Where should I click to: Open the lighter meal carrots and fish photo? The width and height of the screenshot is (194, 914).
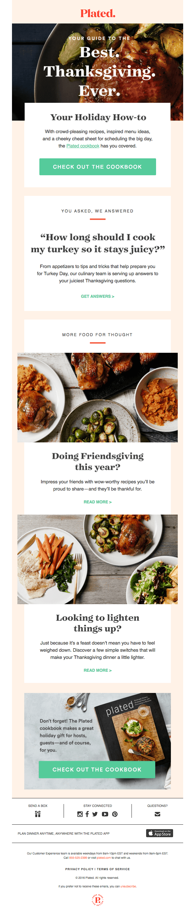(x=98, y=559)
